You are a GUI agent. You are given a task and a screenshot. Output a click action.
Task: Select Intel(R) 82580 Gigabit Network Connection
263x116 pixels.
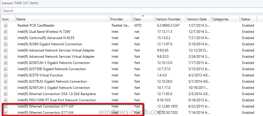point(131,44)
